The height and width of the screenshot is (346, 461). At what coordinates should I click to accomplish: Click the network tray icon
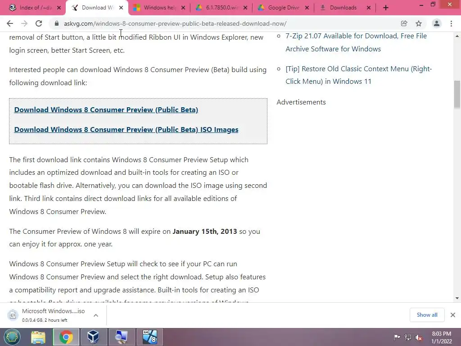[x=408, y=337]
